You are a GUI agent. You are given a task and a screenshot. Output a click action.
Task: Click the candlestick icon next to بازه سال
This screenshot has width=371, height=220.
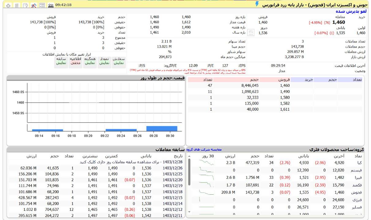[251, 33]
